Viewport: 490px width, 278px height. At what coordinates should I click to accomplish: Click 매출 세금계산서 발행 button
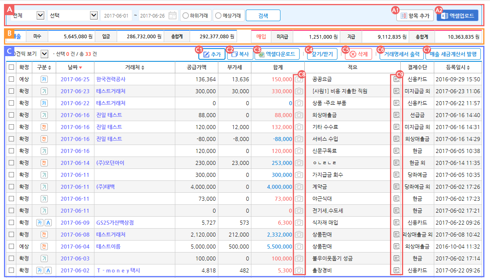[453, 54]
